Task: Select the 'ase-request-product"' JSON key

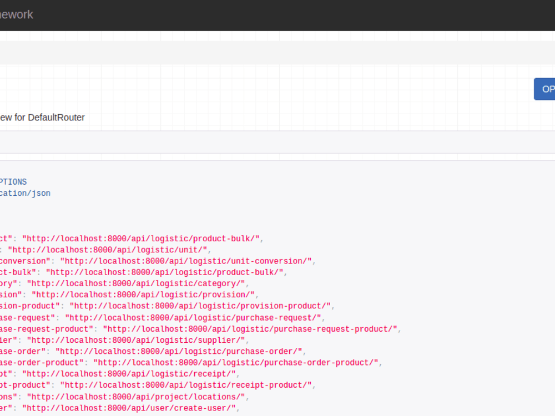Action: [47, 329]
